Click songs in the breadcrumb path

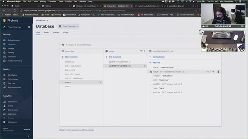(x=71, y=45)
